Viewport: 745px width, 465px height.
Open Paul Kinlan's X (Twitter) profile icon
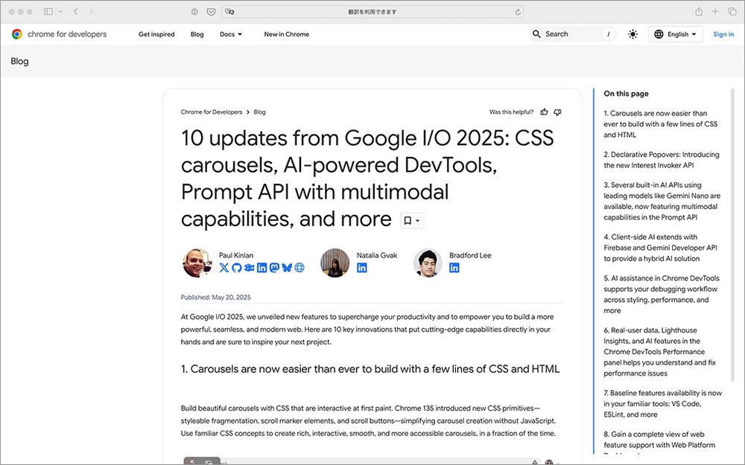click(x=224, y=268)
